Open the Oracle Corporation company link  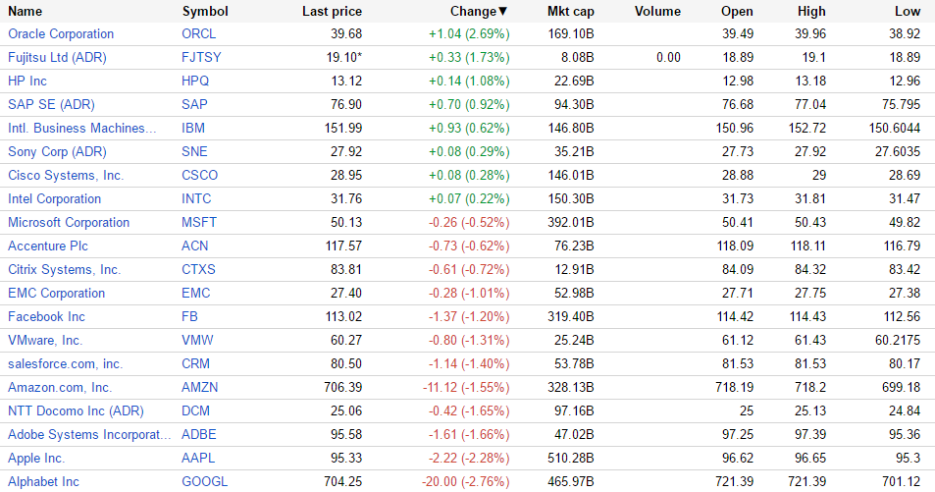point(61,34)
